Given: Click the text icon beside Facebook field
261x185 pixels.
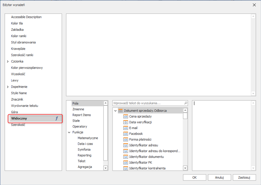Looking at the screenshot, I should 125,134.
